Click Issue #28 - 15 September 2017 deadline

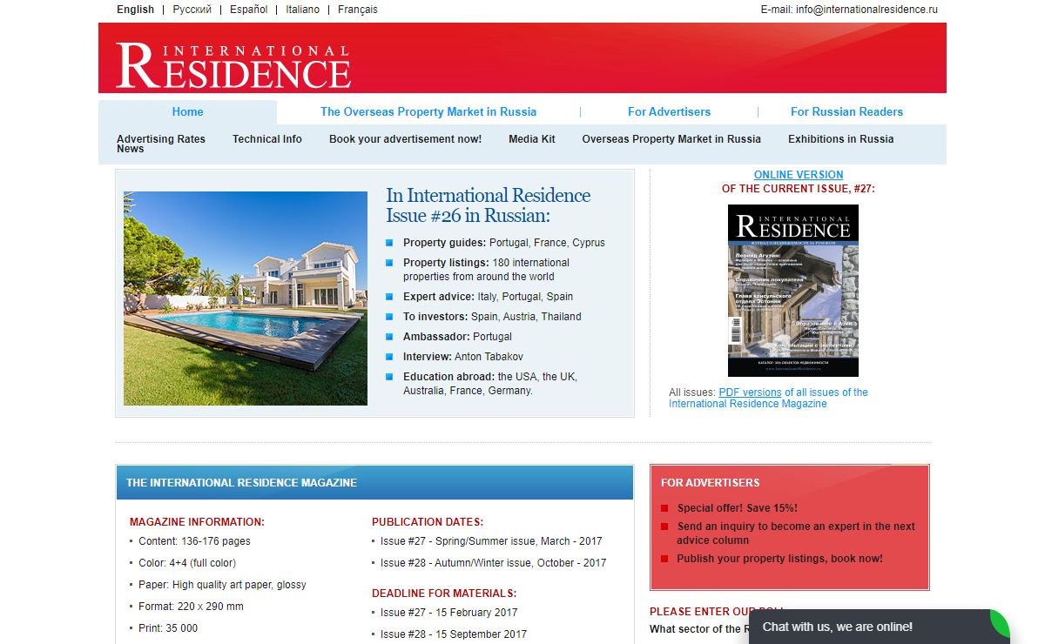pyautogui.click(x=454, y=634)
